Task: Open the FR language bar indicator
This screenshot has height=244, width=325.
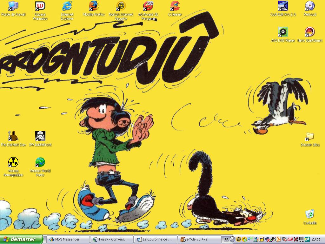Action: [226, 240]
